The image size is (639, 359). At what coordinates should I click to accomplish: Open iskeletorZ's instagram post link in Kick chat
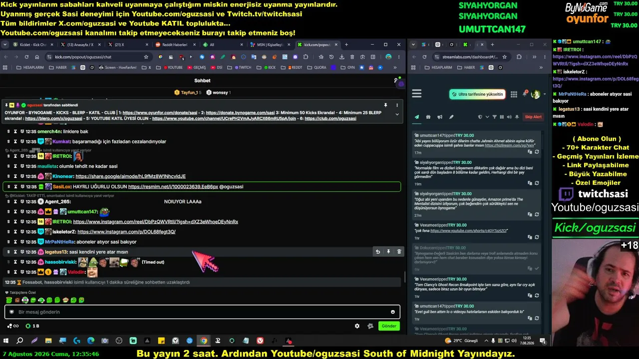click(x=126, y=232)
